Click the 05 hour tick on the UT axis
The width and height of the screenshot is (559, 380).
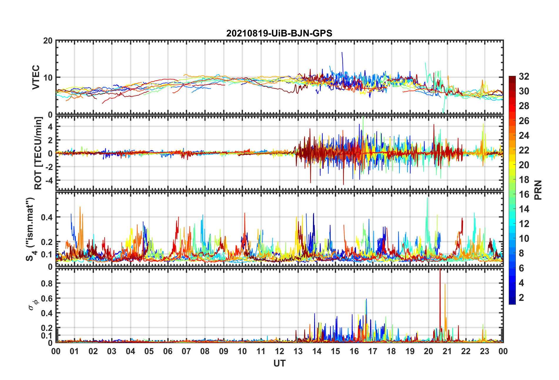point(149,351)
